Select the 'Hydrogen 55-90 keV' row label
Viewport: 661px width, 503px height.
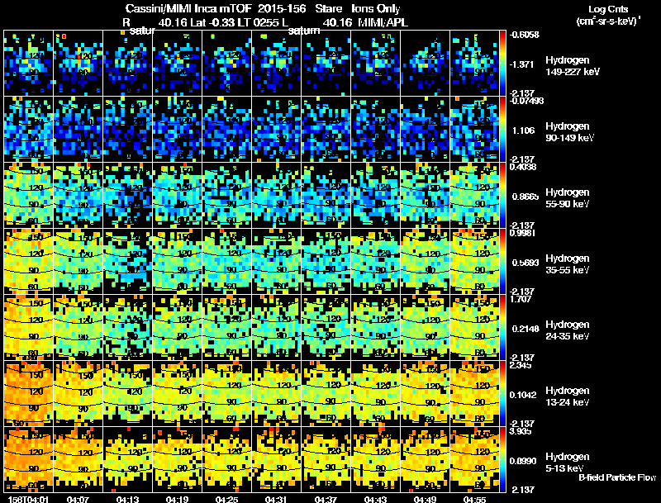pyautogui.click(x=568, y=198)
